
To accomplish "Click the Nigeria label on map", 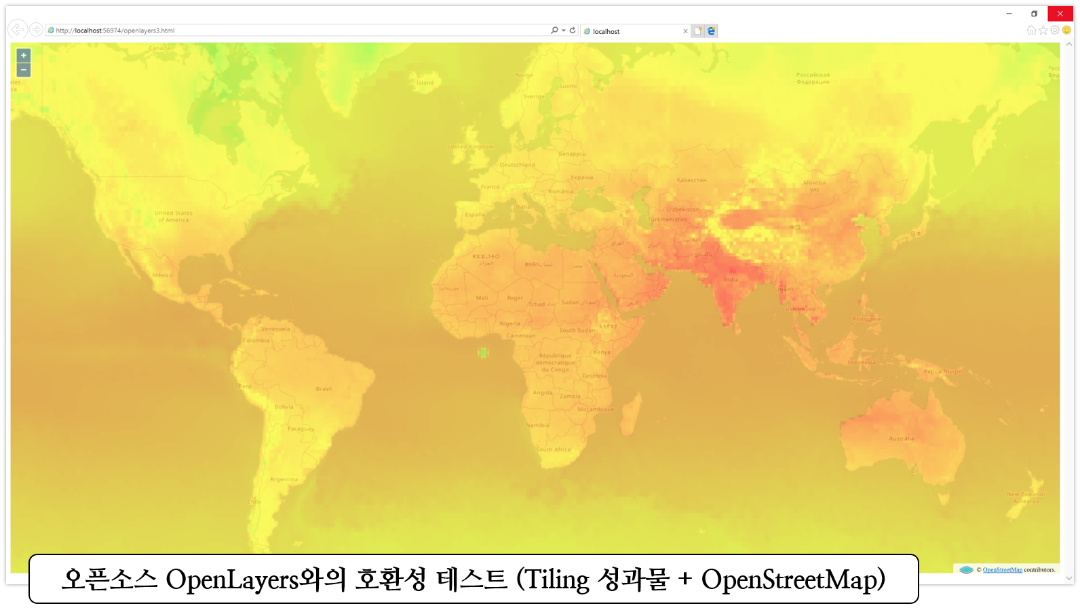I will coord(509,323).
